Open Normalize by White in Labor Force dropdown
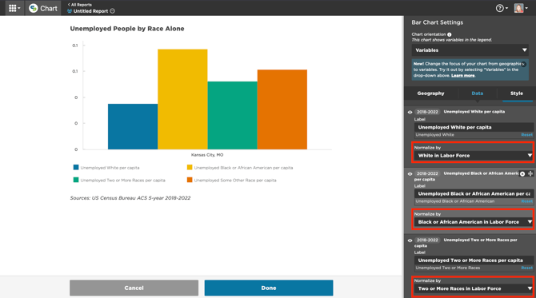Screen dimensions: 536x298 pos(474,156)
